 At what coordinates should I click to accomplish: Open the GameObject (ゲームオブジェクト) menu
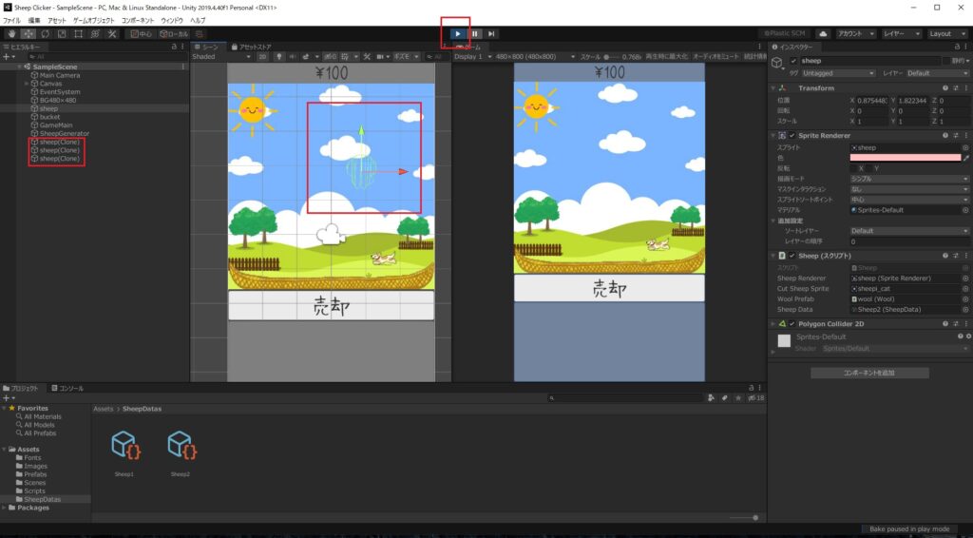(x=94, y=21)
